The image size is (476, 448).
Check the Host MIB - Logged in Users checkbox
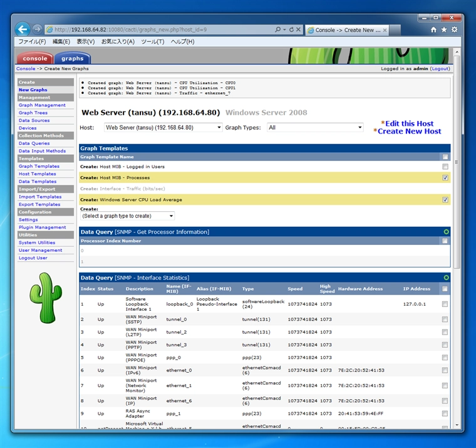(x=445, y=167)
